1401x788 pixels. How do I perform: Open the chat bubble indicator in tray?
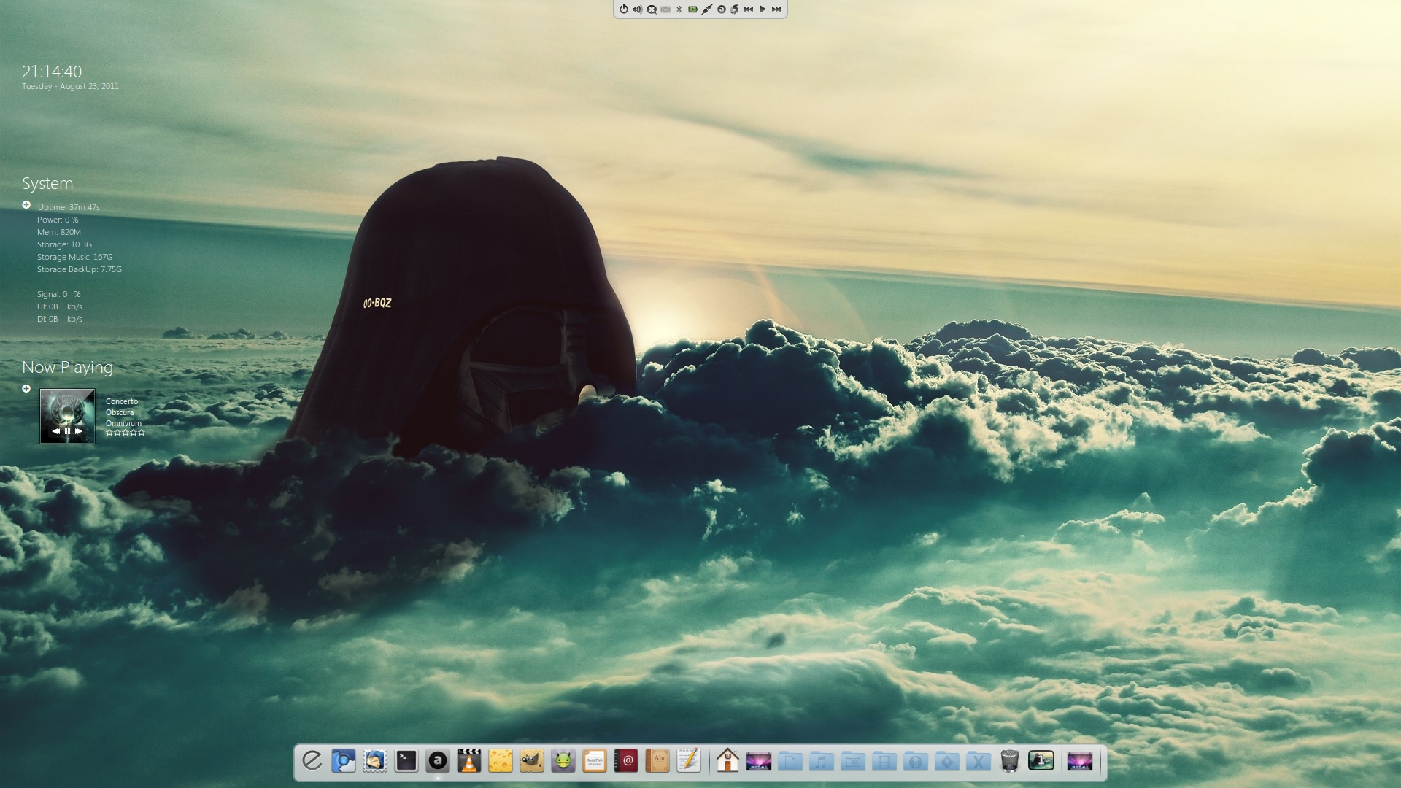click(652, 9)
